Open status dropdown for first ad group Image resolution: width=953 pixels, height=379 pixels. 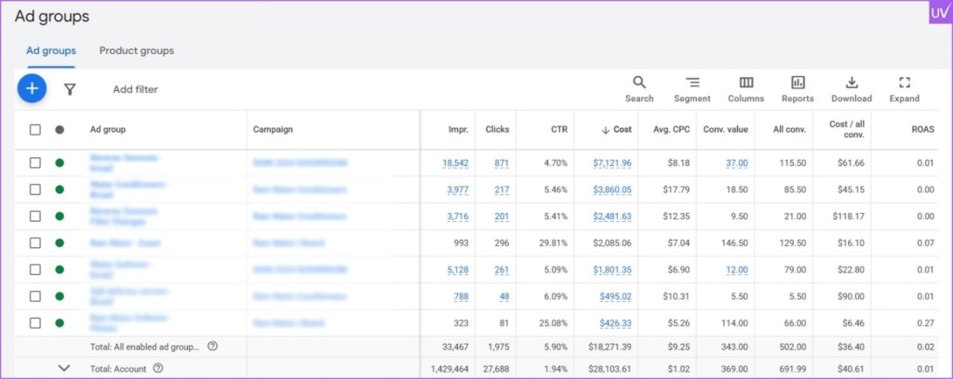[x=60, y=163]
